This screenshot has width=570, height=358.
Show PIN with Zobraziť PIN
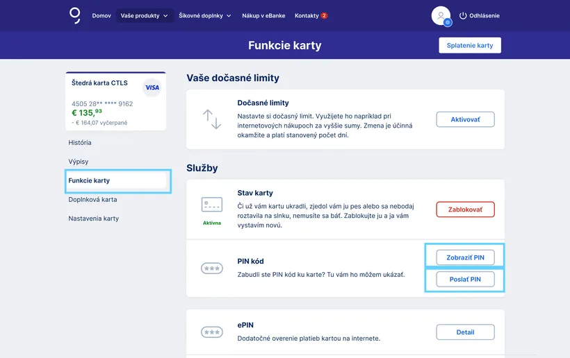(x=465, y=257)
